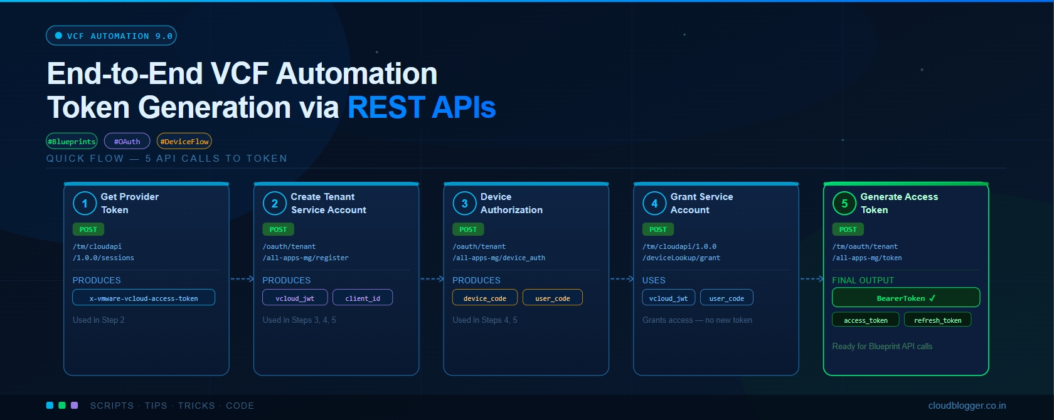1054x420 pixels.
Task: Click the /all-apps-mg/token endpoint text
Action: click(x=867, y=258)
